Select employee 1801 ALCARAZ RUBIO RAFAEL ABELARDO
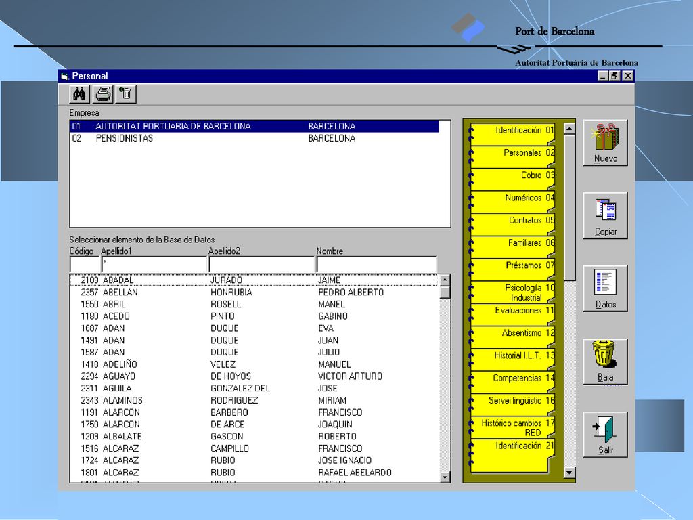The width and height of the screenshot is (693, 520). 254,472
